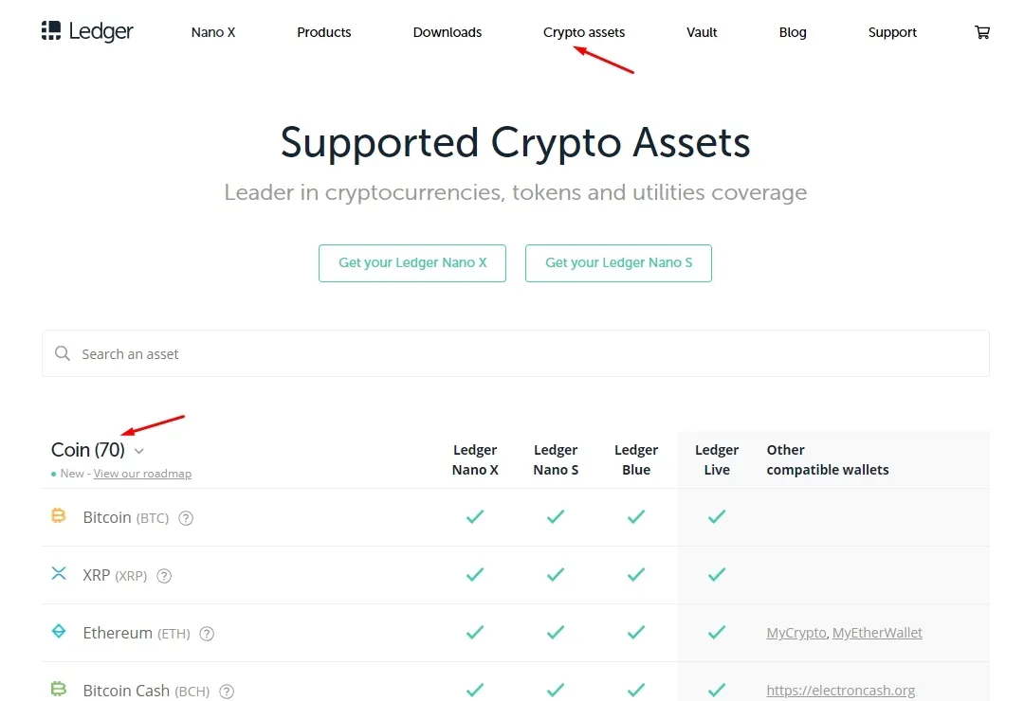The width and height of the screenshot is (1024, 701).
Task: Click Get your Ledger Nano S button
Action: coord(618,263)
